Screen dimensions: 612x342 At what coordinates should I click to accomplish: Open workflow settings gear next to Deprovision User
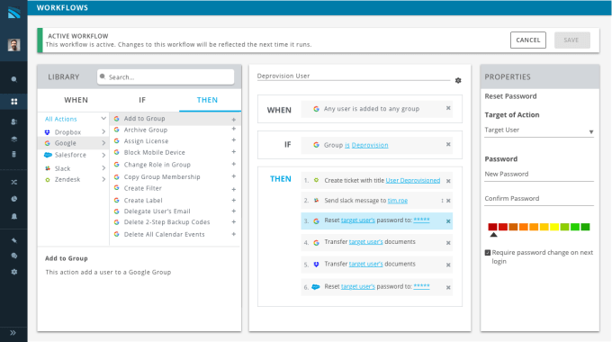pos(458,80)
